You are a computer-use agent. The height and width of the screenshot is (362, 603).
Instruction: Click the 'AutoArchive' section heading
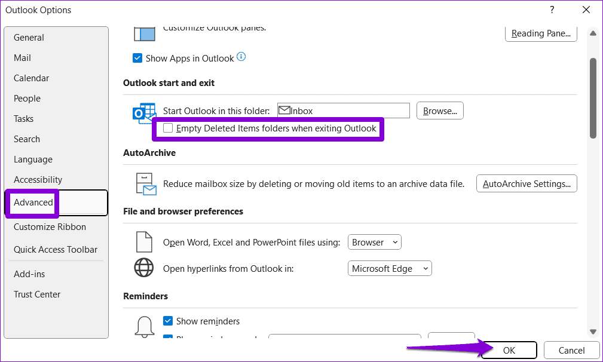[x=149, y=153]
